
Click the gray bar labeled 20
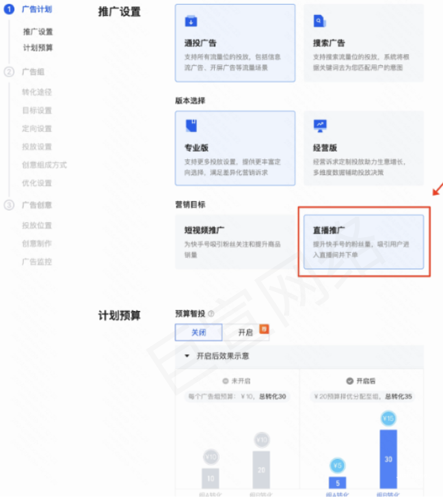click(261, 470)
